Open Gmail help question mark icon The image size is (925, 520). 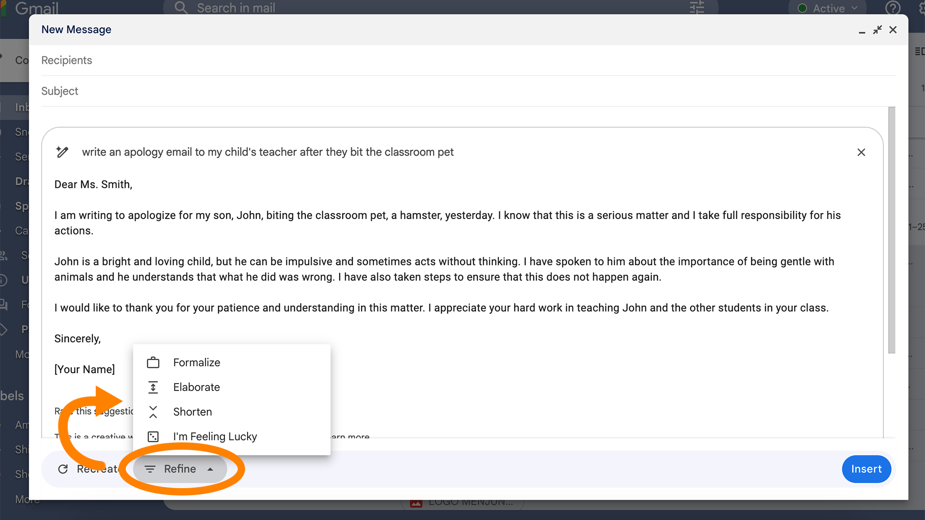892,8
